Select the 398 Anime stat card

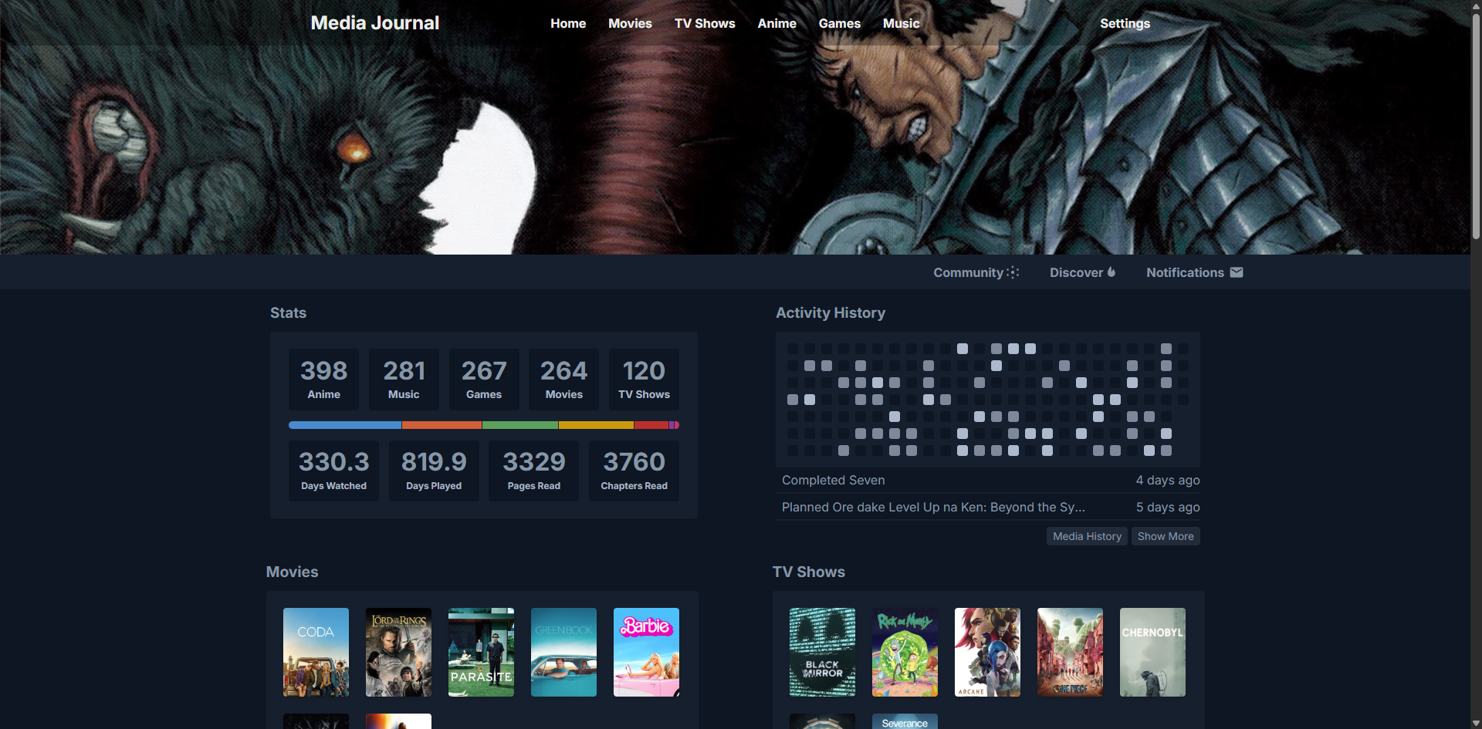point(324,380)
